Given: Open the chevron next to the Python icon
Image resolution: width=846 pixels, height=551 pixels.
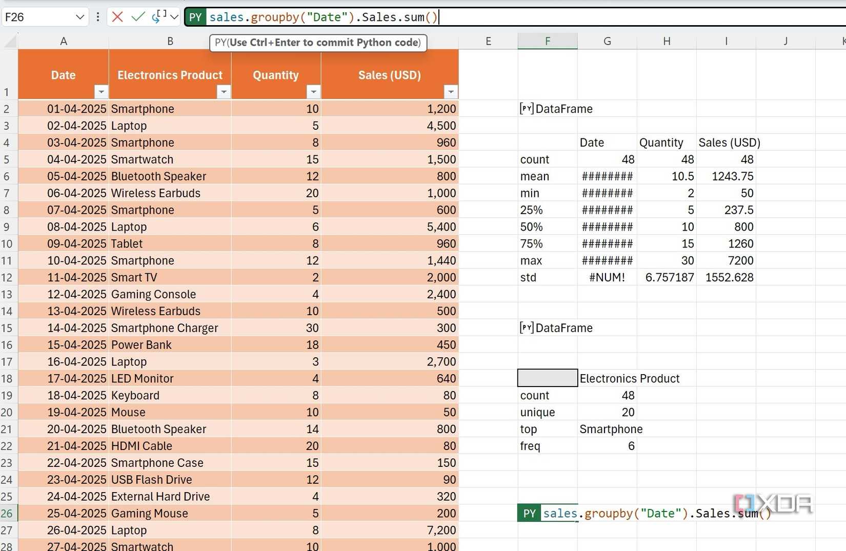Looking at the screenshot, I should click(x=174, y=17).
